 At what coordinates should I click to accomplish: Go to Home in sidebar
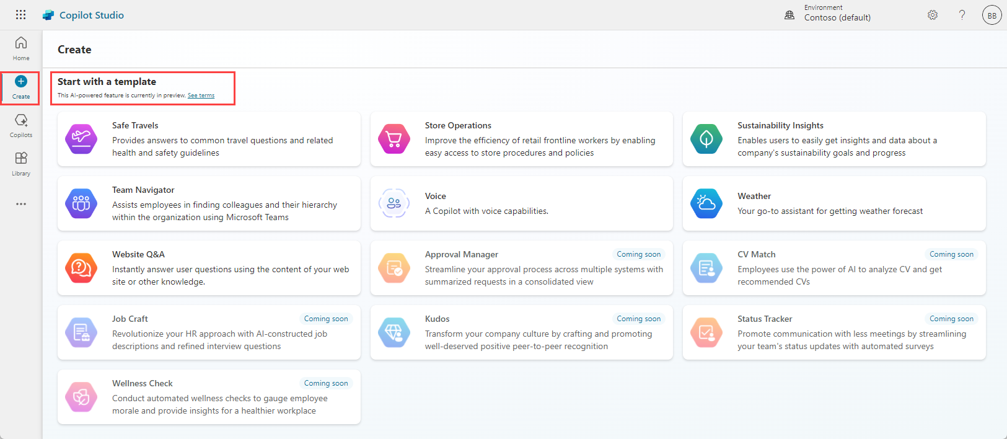[x=21, y=48]
